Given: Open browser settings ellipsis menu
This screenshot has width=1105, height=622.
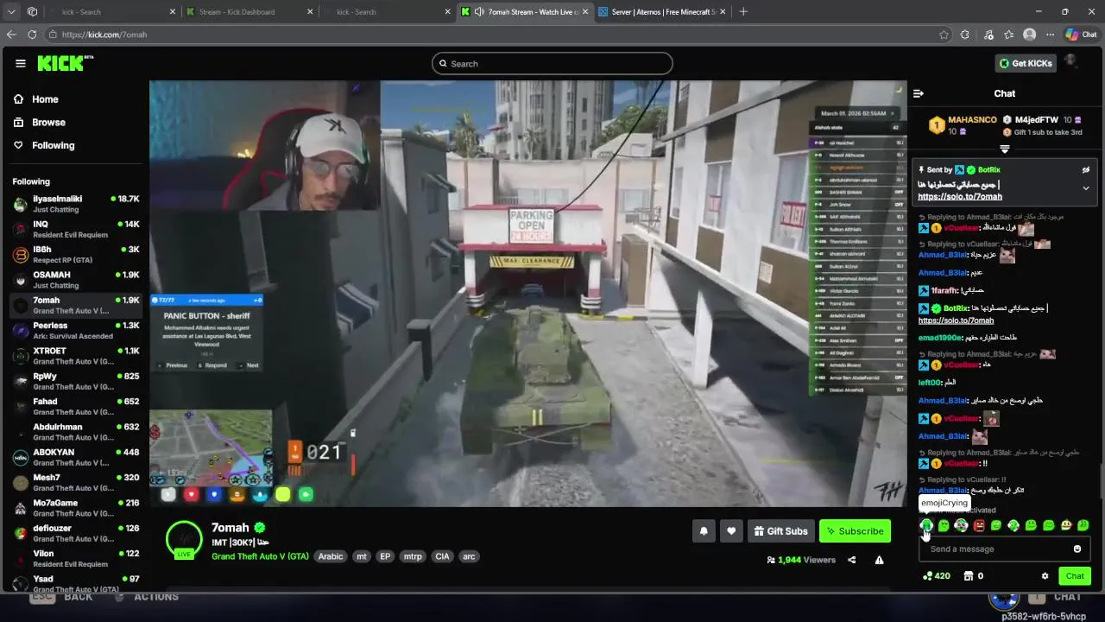Looking at the screenshot, I should [1051, 35].
